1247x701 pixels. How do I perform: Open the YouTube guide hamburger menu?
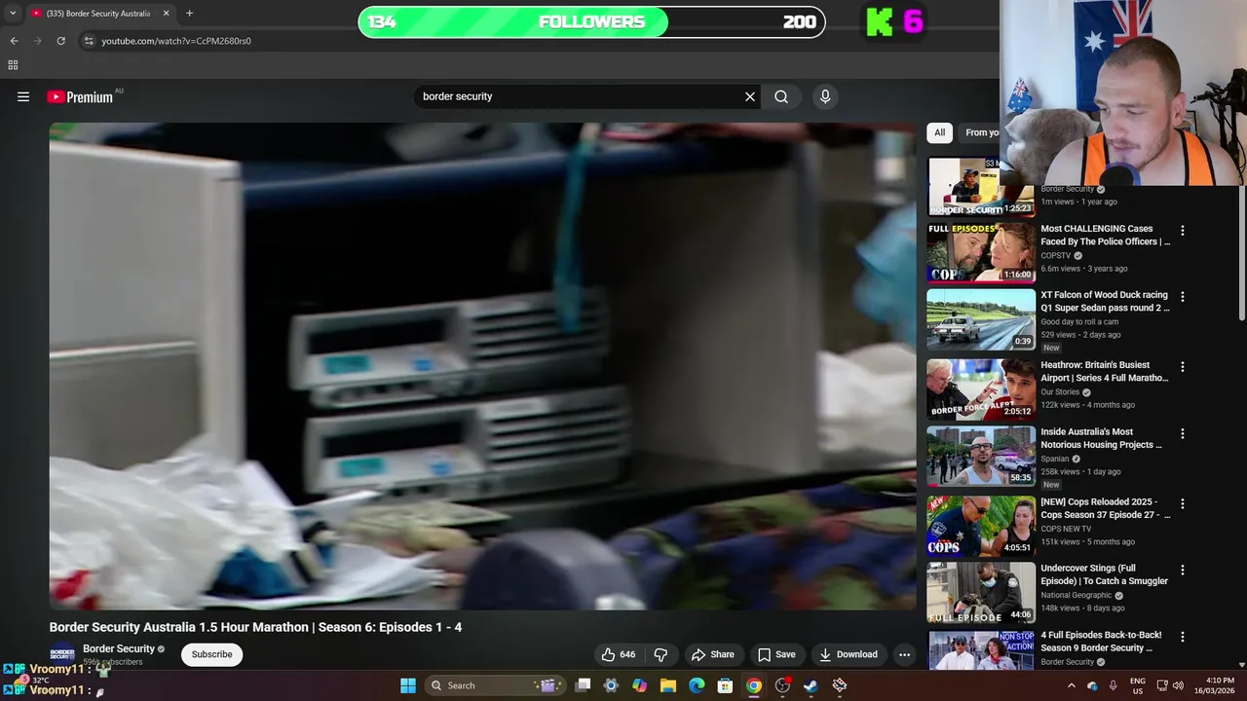tap(23, 96)
